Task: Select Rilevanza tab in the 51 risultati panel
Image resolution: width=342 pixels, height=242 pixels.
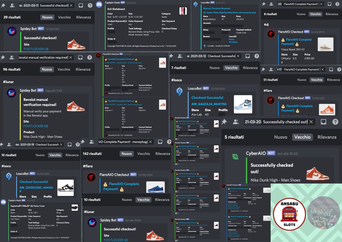Action: tap(333, 80)
